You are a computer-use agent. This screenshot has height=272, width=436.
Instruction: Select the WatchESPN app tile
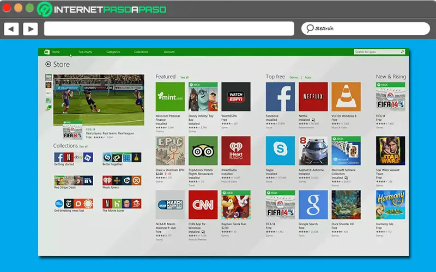(x=236, y=97)
